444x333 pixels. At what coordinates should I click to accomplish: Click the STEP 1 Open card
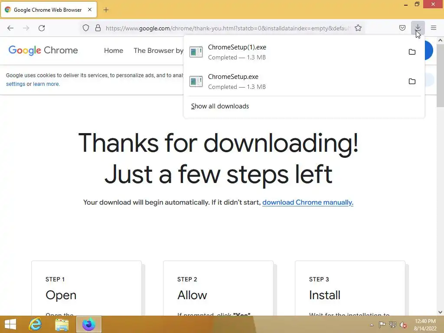(x=86, y=288)
